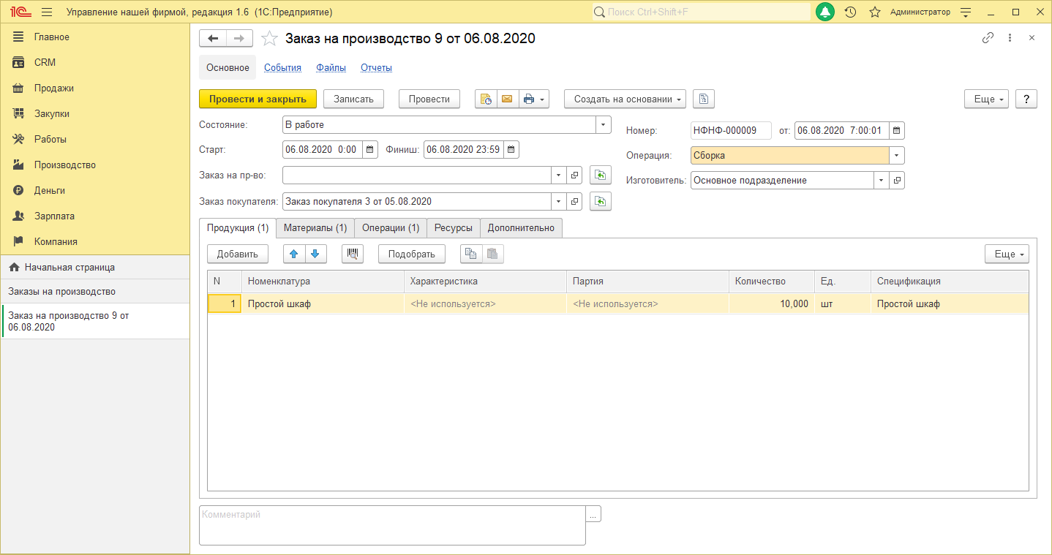Viewport: 1052px width, 555px height.
Task: Move row up with blue up arrow
Action: click(294, 254)
